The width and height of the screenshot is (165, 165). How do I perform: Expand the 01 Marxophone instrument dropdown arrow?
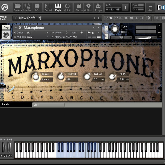[16, 28]
